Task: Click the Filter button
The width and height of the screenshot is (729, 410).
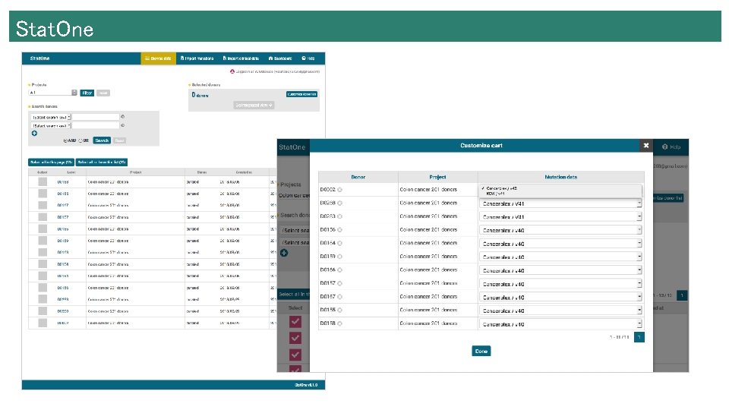Action: click(87, 93)
